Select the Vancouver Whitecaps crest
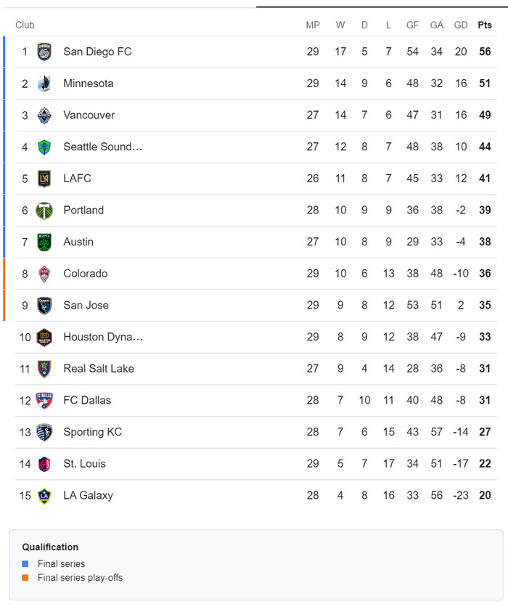Screen dimensions: 508x604 [44, 115]
